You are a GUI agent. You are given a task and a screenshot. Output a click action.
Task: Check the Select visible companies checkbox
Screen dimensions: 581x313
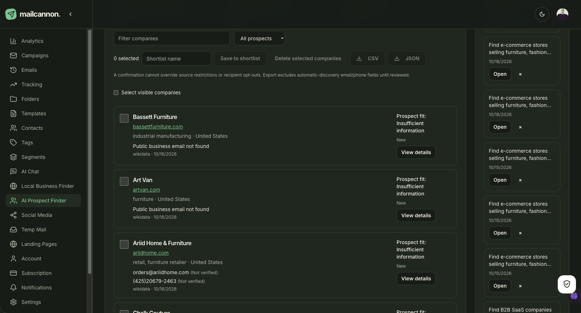(x=116, y=92)
